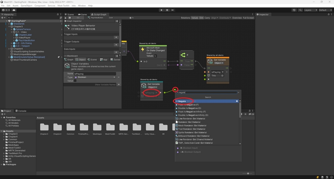334x179 pixels.
Task: Select PlayVideoButton in the Hierarchy
Action: (x=26, y=41)
